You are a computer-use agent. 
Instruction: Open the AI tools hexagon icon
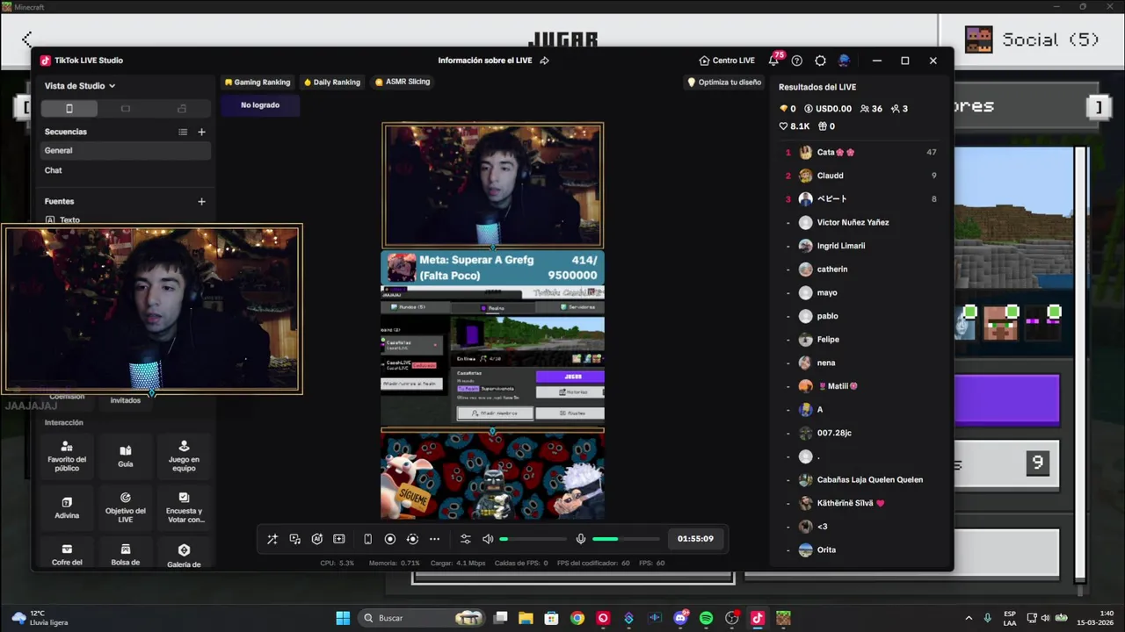pos(317,539)
